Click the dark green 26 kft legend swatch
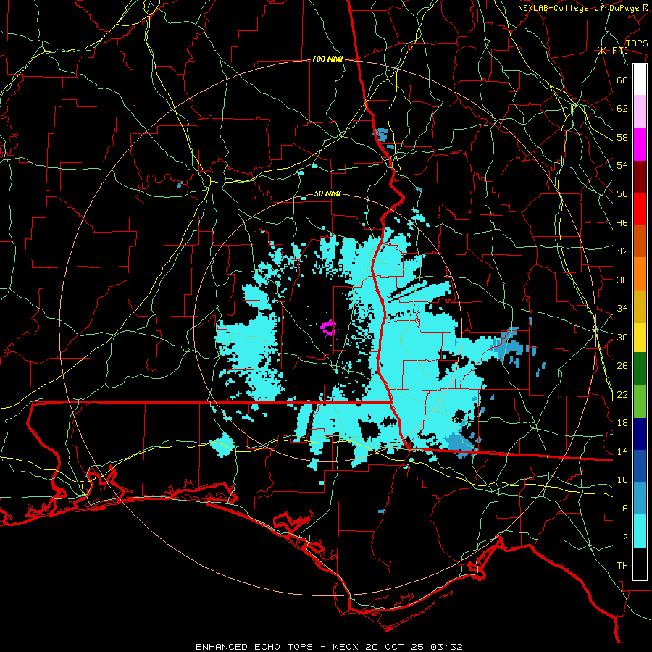The image size is (652, 652). [640, 369]
